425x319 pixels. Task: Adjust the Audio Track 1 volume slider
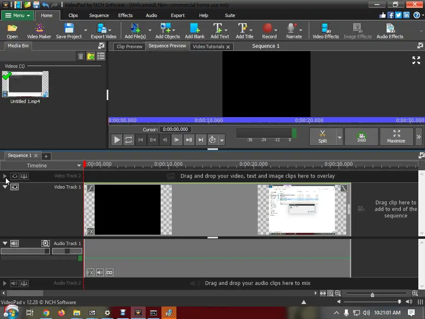(25, 251)
